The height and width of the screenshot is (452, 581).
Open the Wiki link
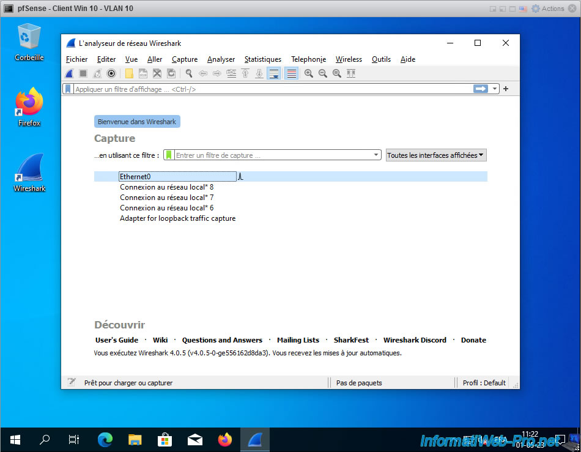[160, 340]
